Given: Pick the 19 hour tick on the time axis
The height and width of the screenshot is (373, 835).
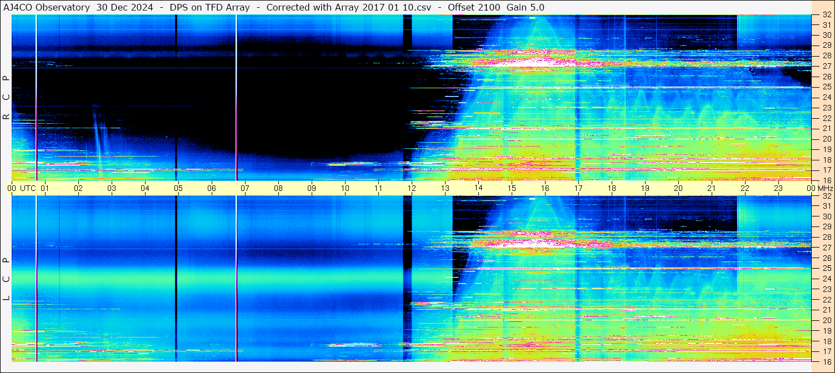Looking at the screenshot, I should 645,188.
